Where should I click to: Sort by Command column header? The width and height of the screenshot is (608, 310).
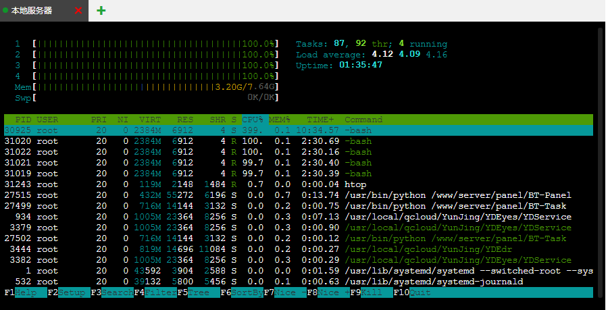pos(363,120)
